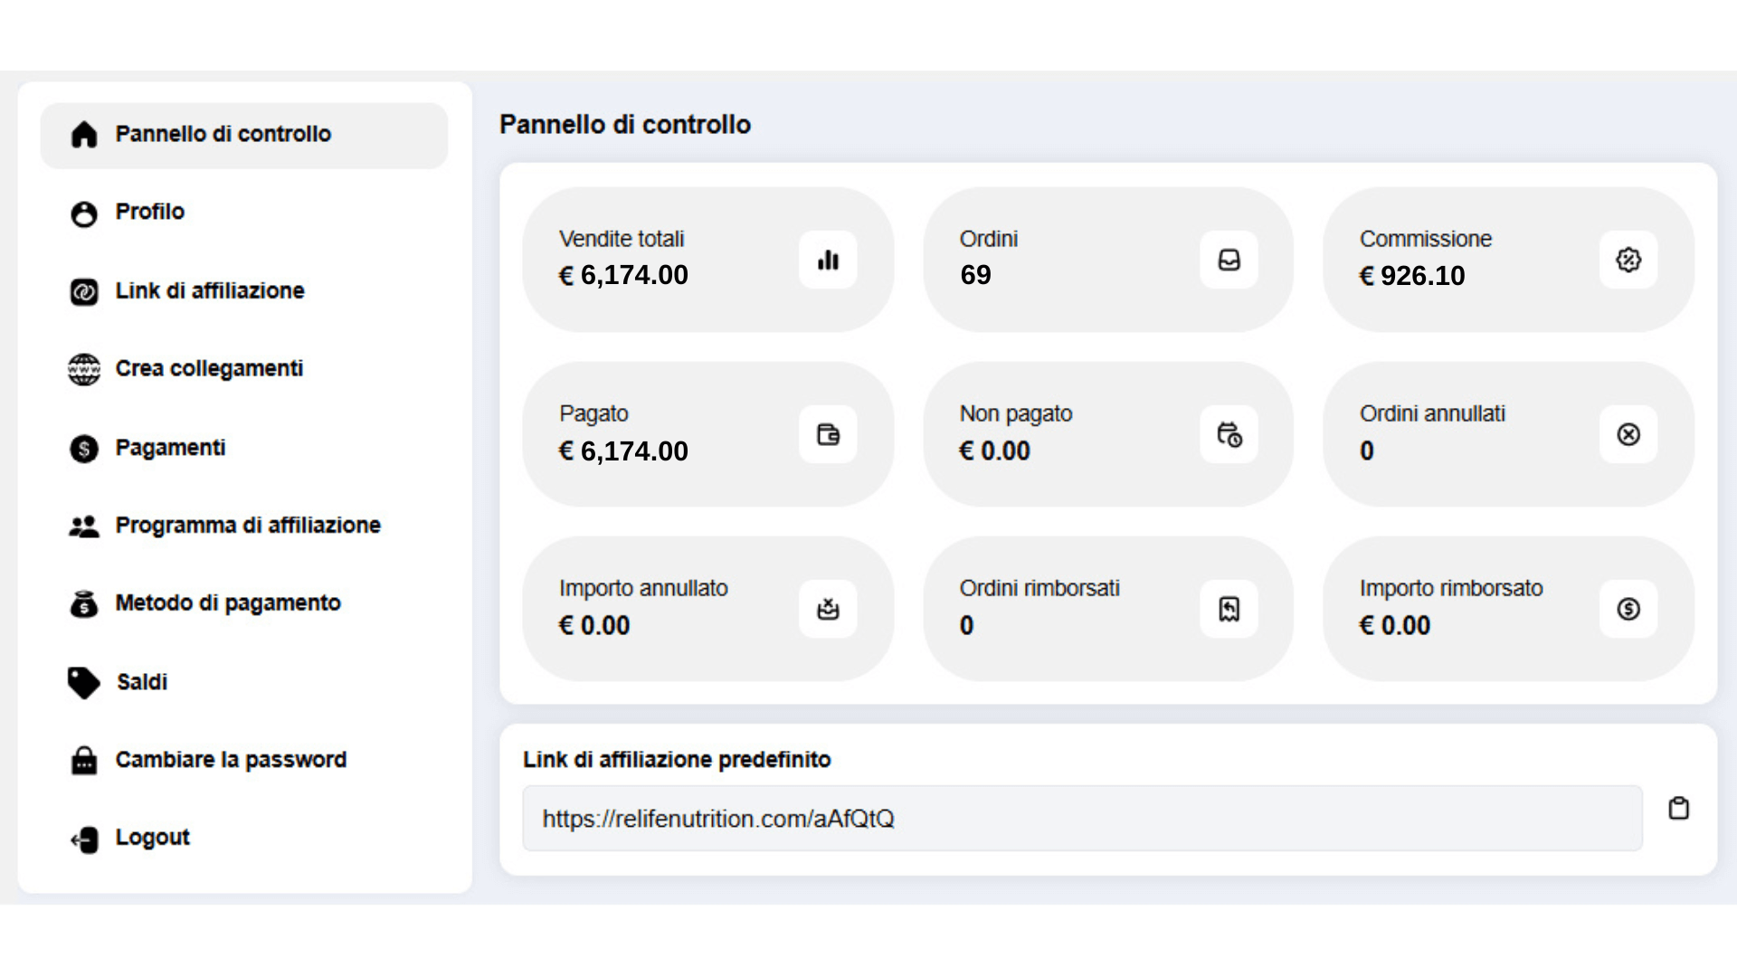Click the Non pagato clock icon
The height and width of the screenshot is (977, 1737).
pos(1229,435)
